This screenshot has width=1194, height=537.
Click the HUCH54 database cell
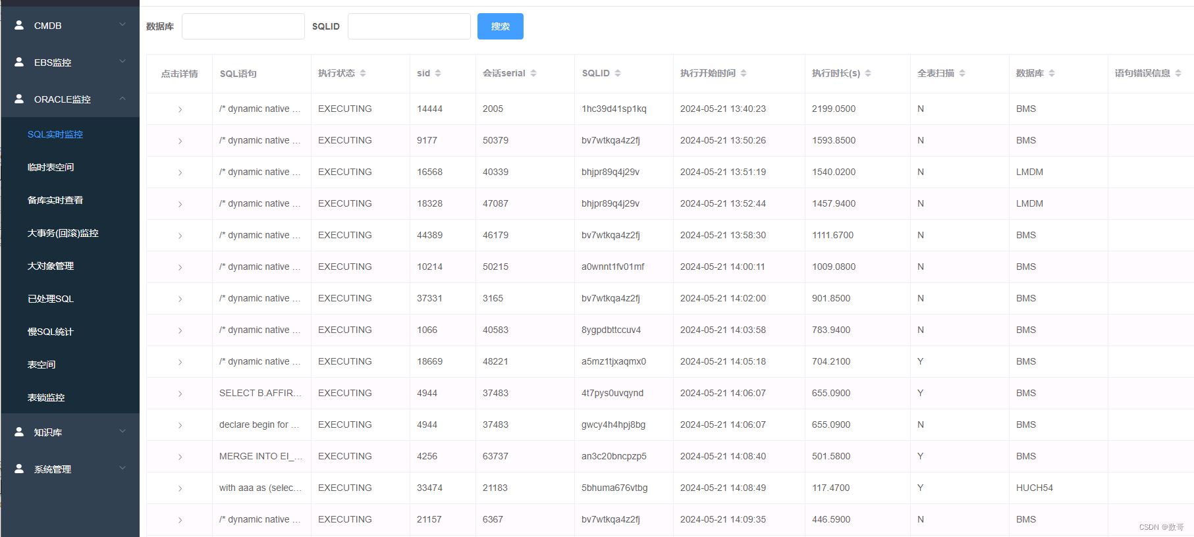(1035, 488)
